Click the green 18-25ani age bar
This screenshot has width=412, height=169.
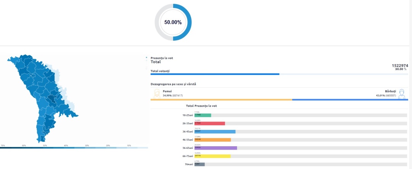click(x=203, y=115)
